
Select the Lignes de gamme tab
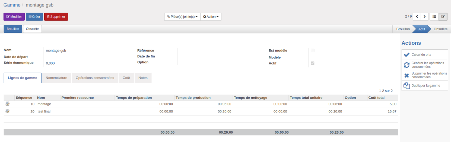(23, 78)
